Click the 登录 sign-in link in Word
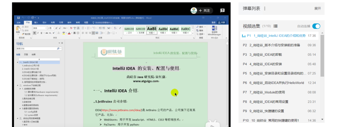 pyautogui.click(x=213, y=22)
